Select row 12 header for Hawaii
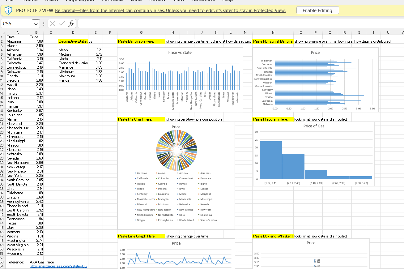Image resolution: width=404 pixels, height=269 pixels. pyautogui.click(x=3, y=84)
